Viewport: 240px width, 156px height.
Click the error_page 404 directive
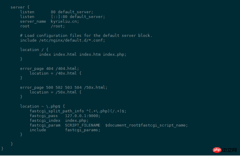(49, 69)
